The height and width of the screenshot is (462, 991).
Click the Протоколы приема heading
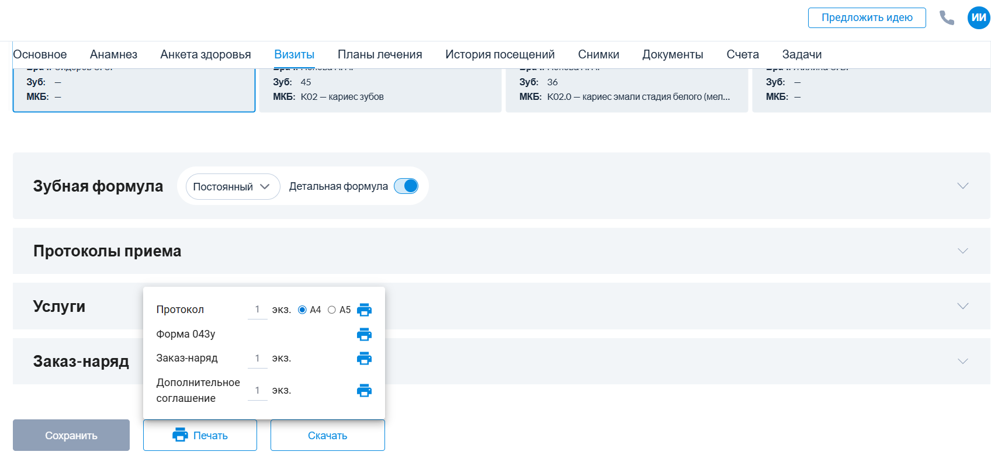tap(108, 251)
